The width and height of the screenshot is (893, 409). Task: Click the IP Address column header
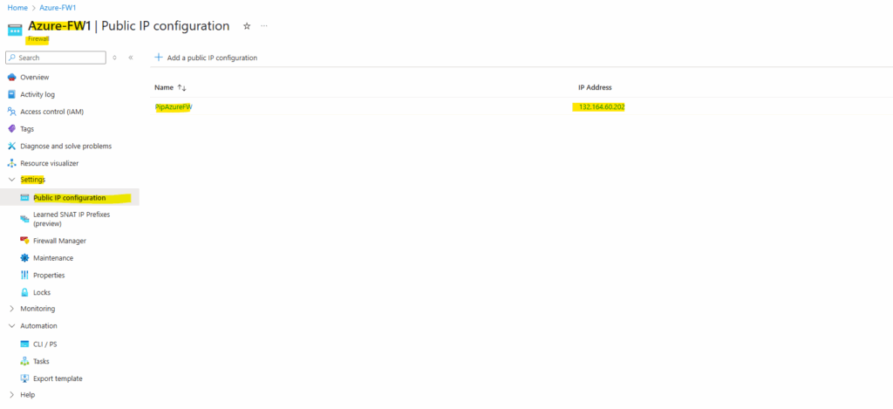[x=595, y=88]
